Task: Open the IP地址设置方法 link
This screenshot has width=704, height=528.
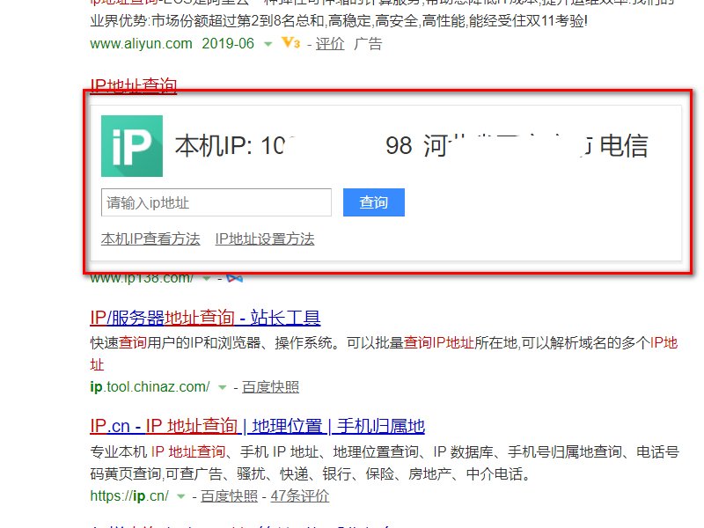Action: tap(264, 238)
